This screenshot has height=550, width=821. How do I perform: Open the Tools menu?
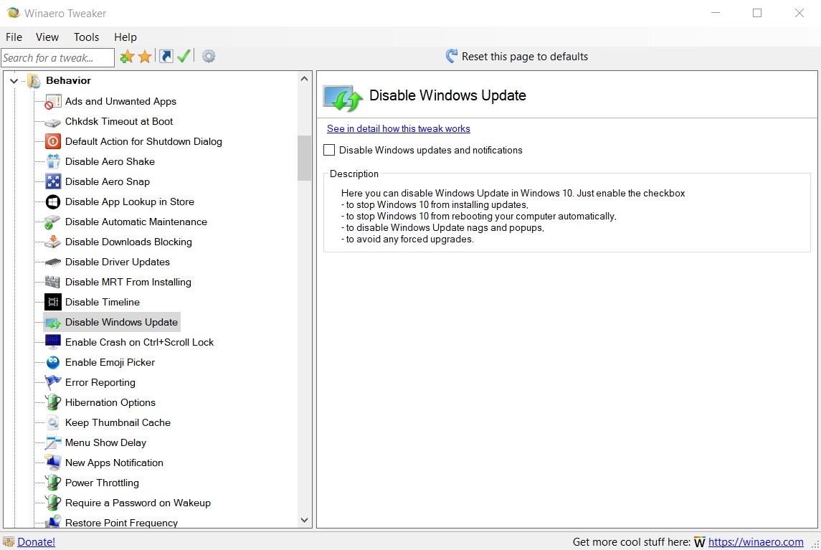[x=86, y=37]
